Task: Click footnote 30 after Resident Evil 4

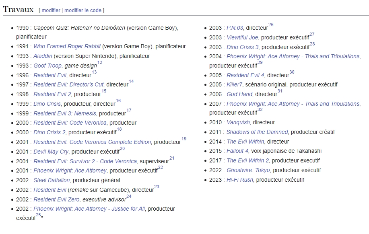Action: [x=292, y=72]
